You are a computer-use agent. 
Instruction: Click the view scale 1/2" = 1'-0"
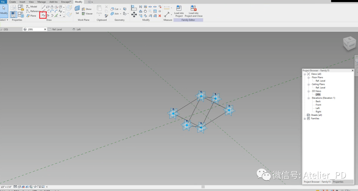tap(6, 187)
